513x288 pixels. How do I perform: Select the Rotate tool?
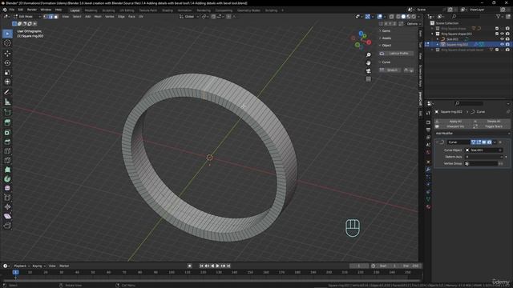pyautogui.click(x=7, y=63)
